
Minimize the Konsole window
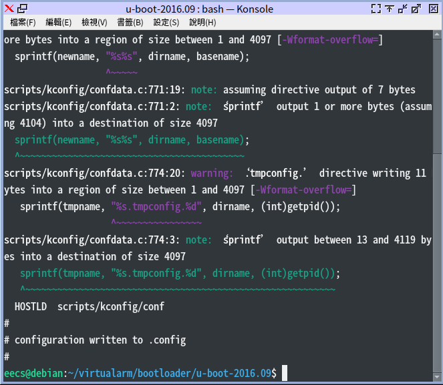(x=402, y=8)
